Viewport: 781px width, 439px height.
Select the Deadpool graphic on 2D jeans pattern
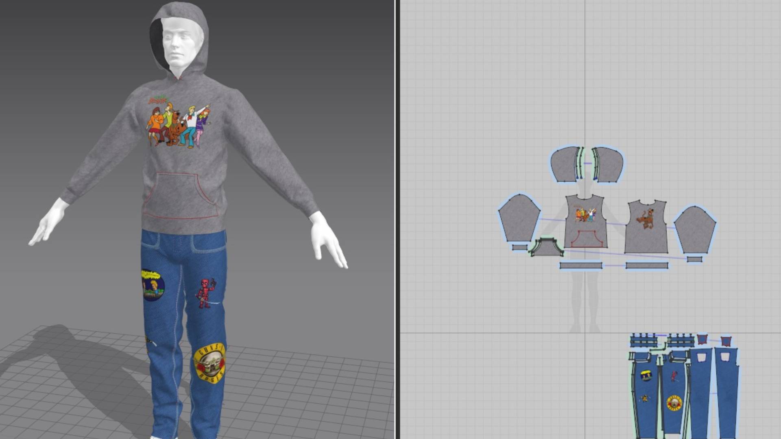(x=674, y=376)
